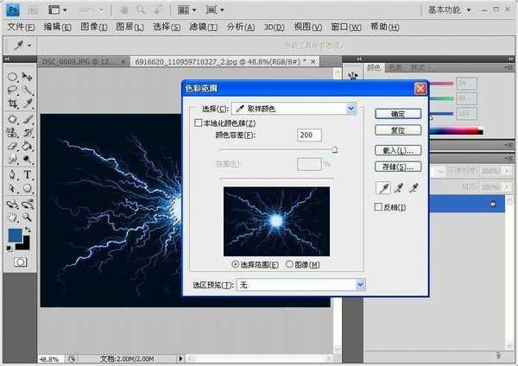
Task: Check the 反相 invert checkbox
Action: pyautogui.click(x=378, y=207)
